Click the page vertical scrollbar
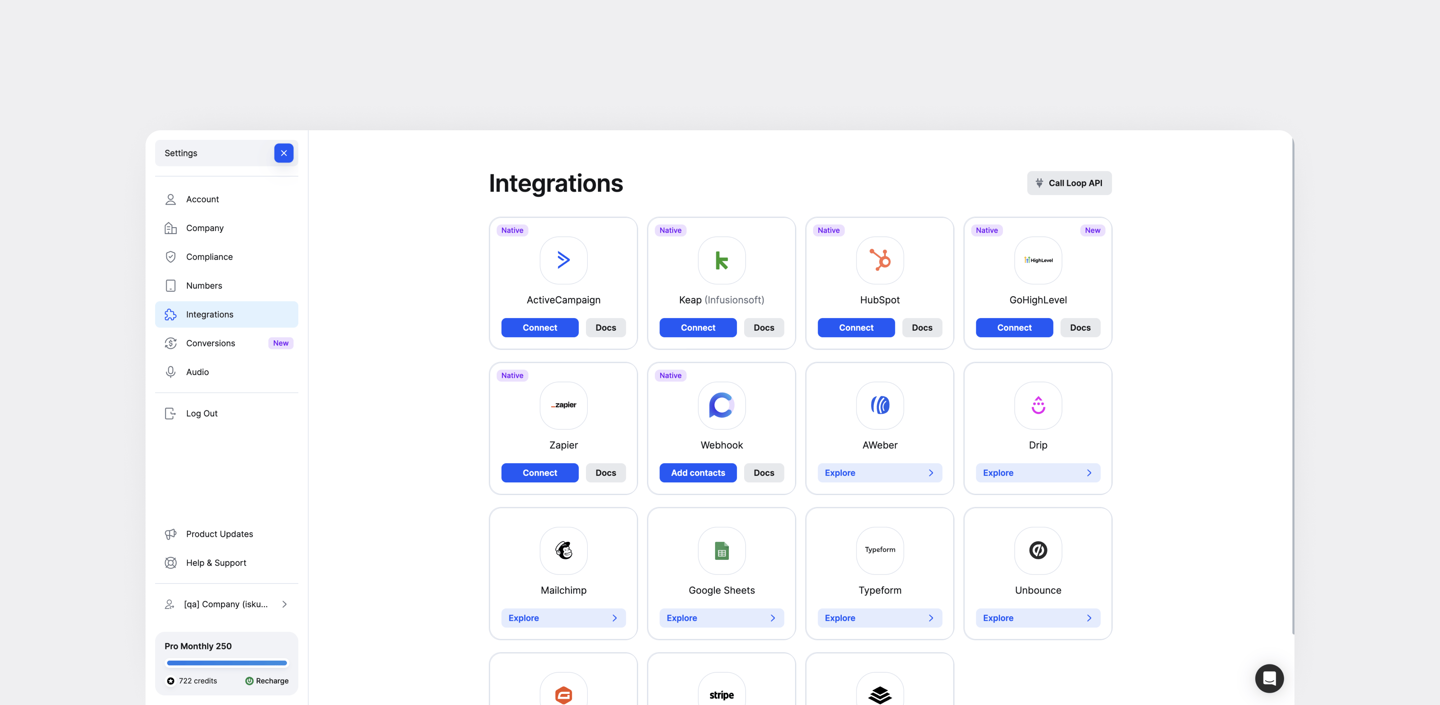Image resolution: width=1440 pixels, height=705 pixels. pos(1293,386)
